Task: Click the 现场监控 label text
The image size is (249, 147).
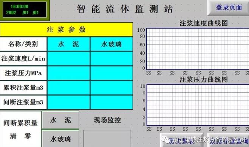Action: (107, 120)
